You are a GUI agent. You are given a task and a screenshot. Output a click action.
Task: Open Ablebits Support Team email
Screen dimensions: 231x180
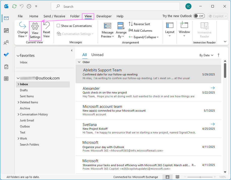pos(148,74)
